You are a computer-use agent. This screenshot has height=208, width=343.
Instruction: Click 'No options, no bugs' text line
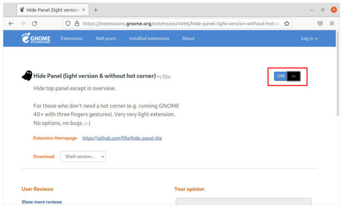62,123
